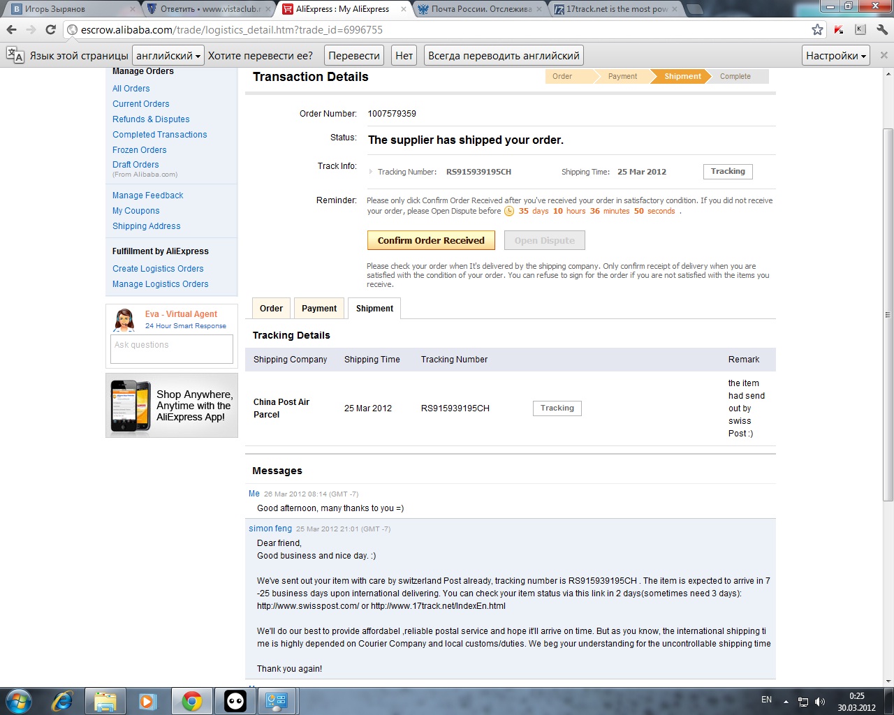Switch to the Payment tab
The height and width of the screenshot is (715, 894).
[x=319, y=309]
